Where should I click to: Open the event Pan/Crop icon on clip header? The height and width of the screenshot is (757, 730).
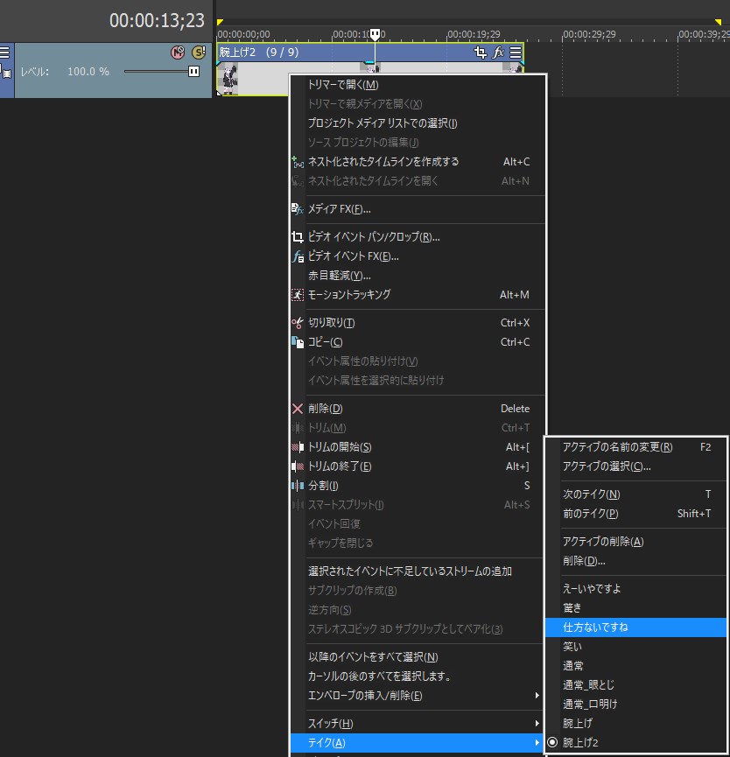tap(480, 53)
